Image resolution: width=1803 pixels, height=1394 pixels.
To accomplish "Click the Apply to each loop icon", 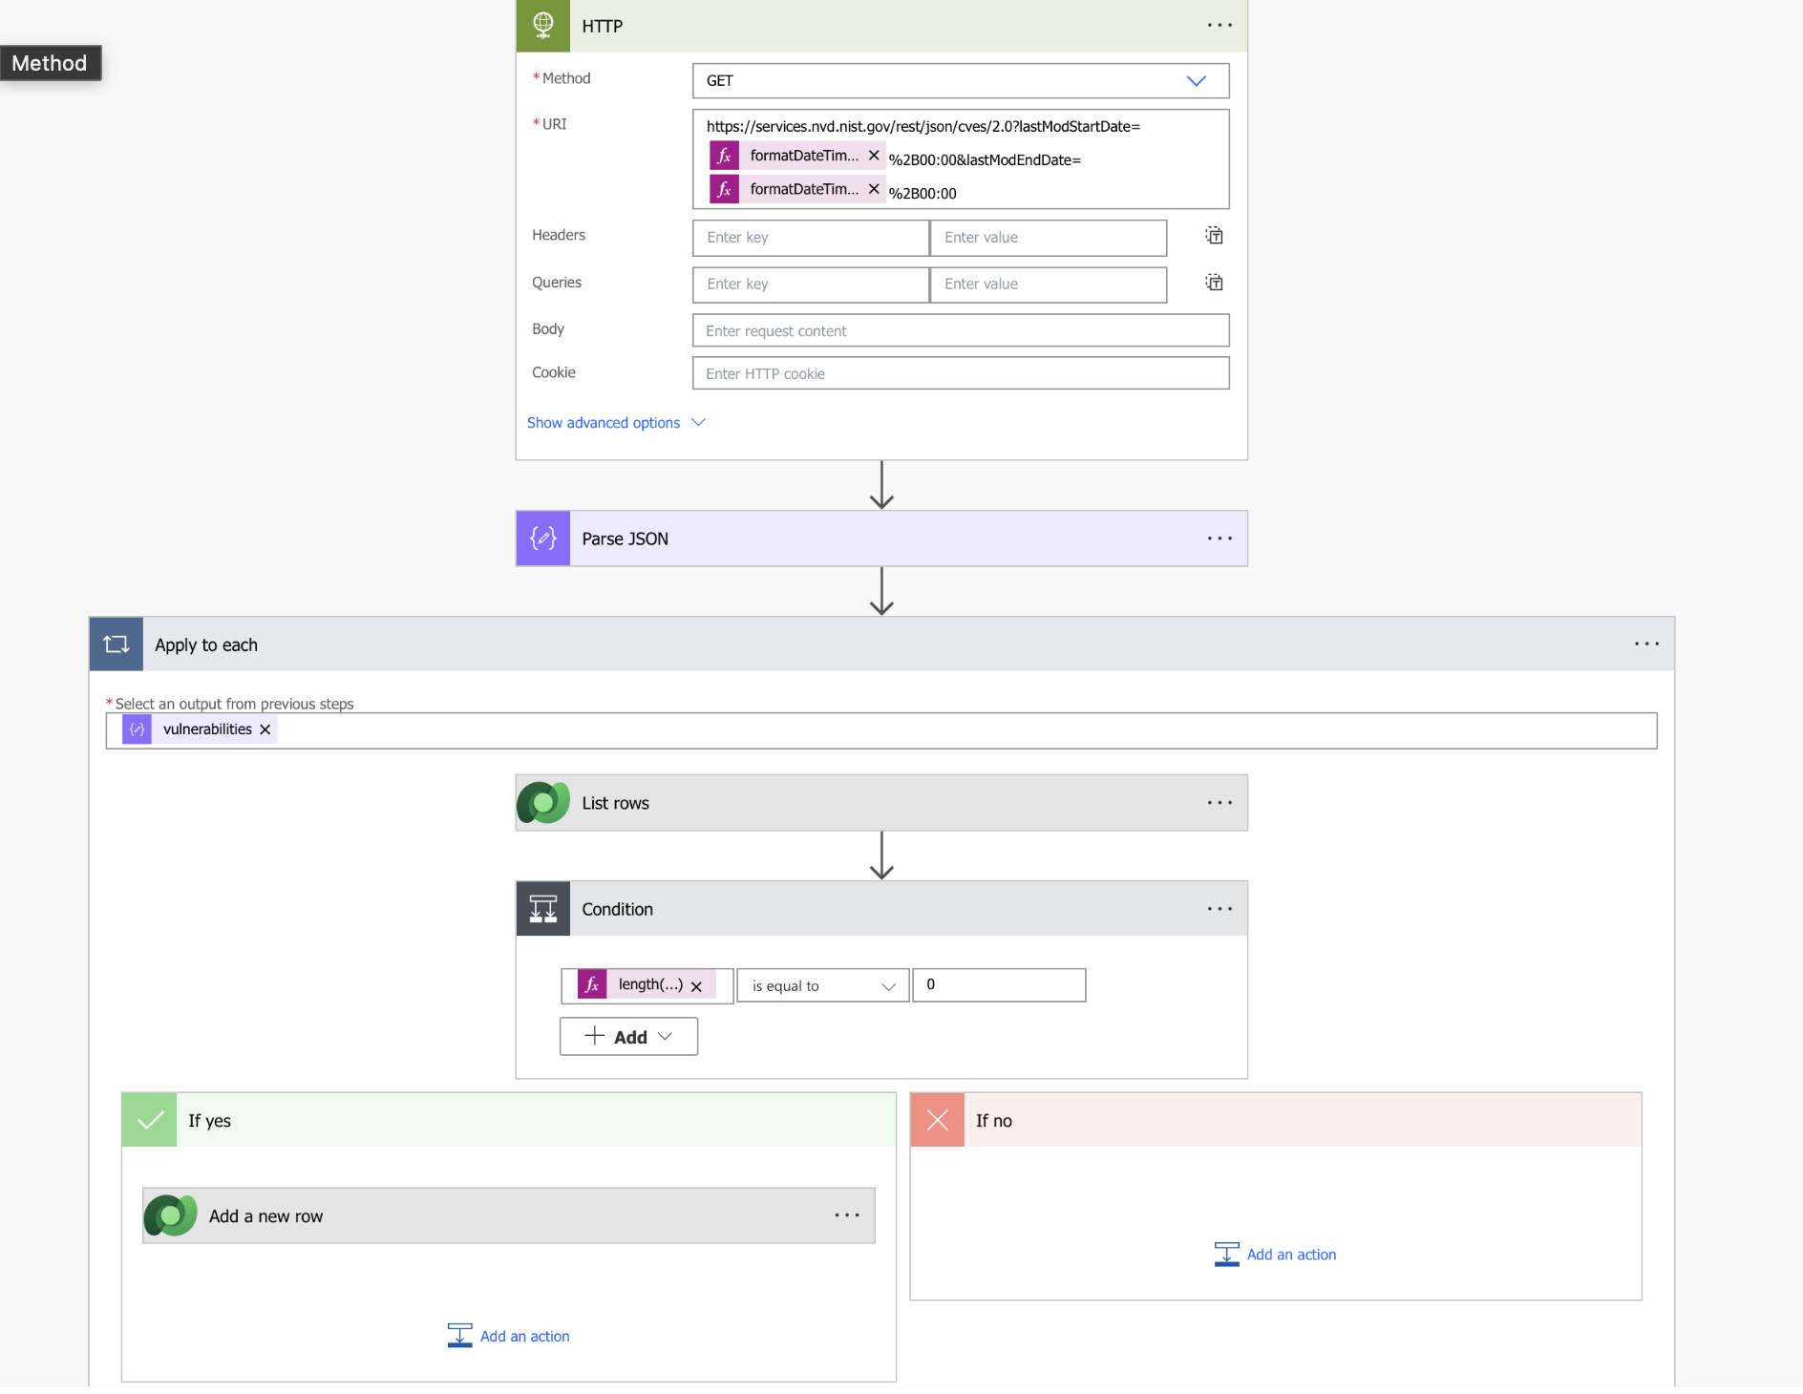I will pos(117,644).
